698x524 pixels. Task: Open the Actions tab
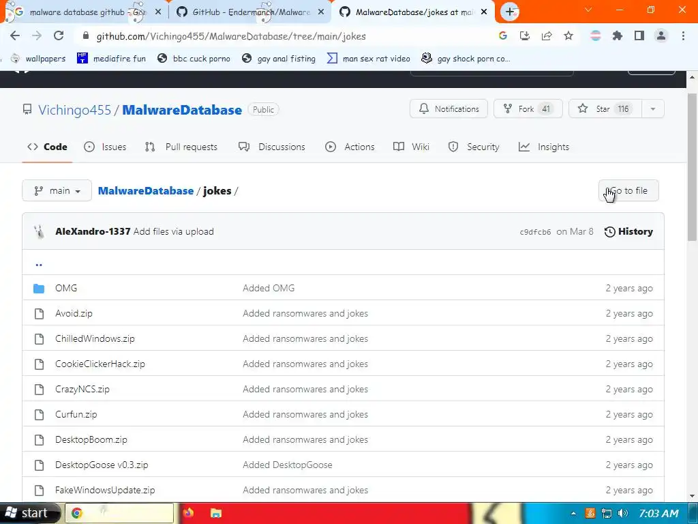(x=350, y=147)
